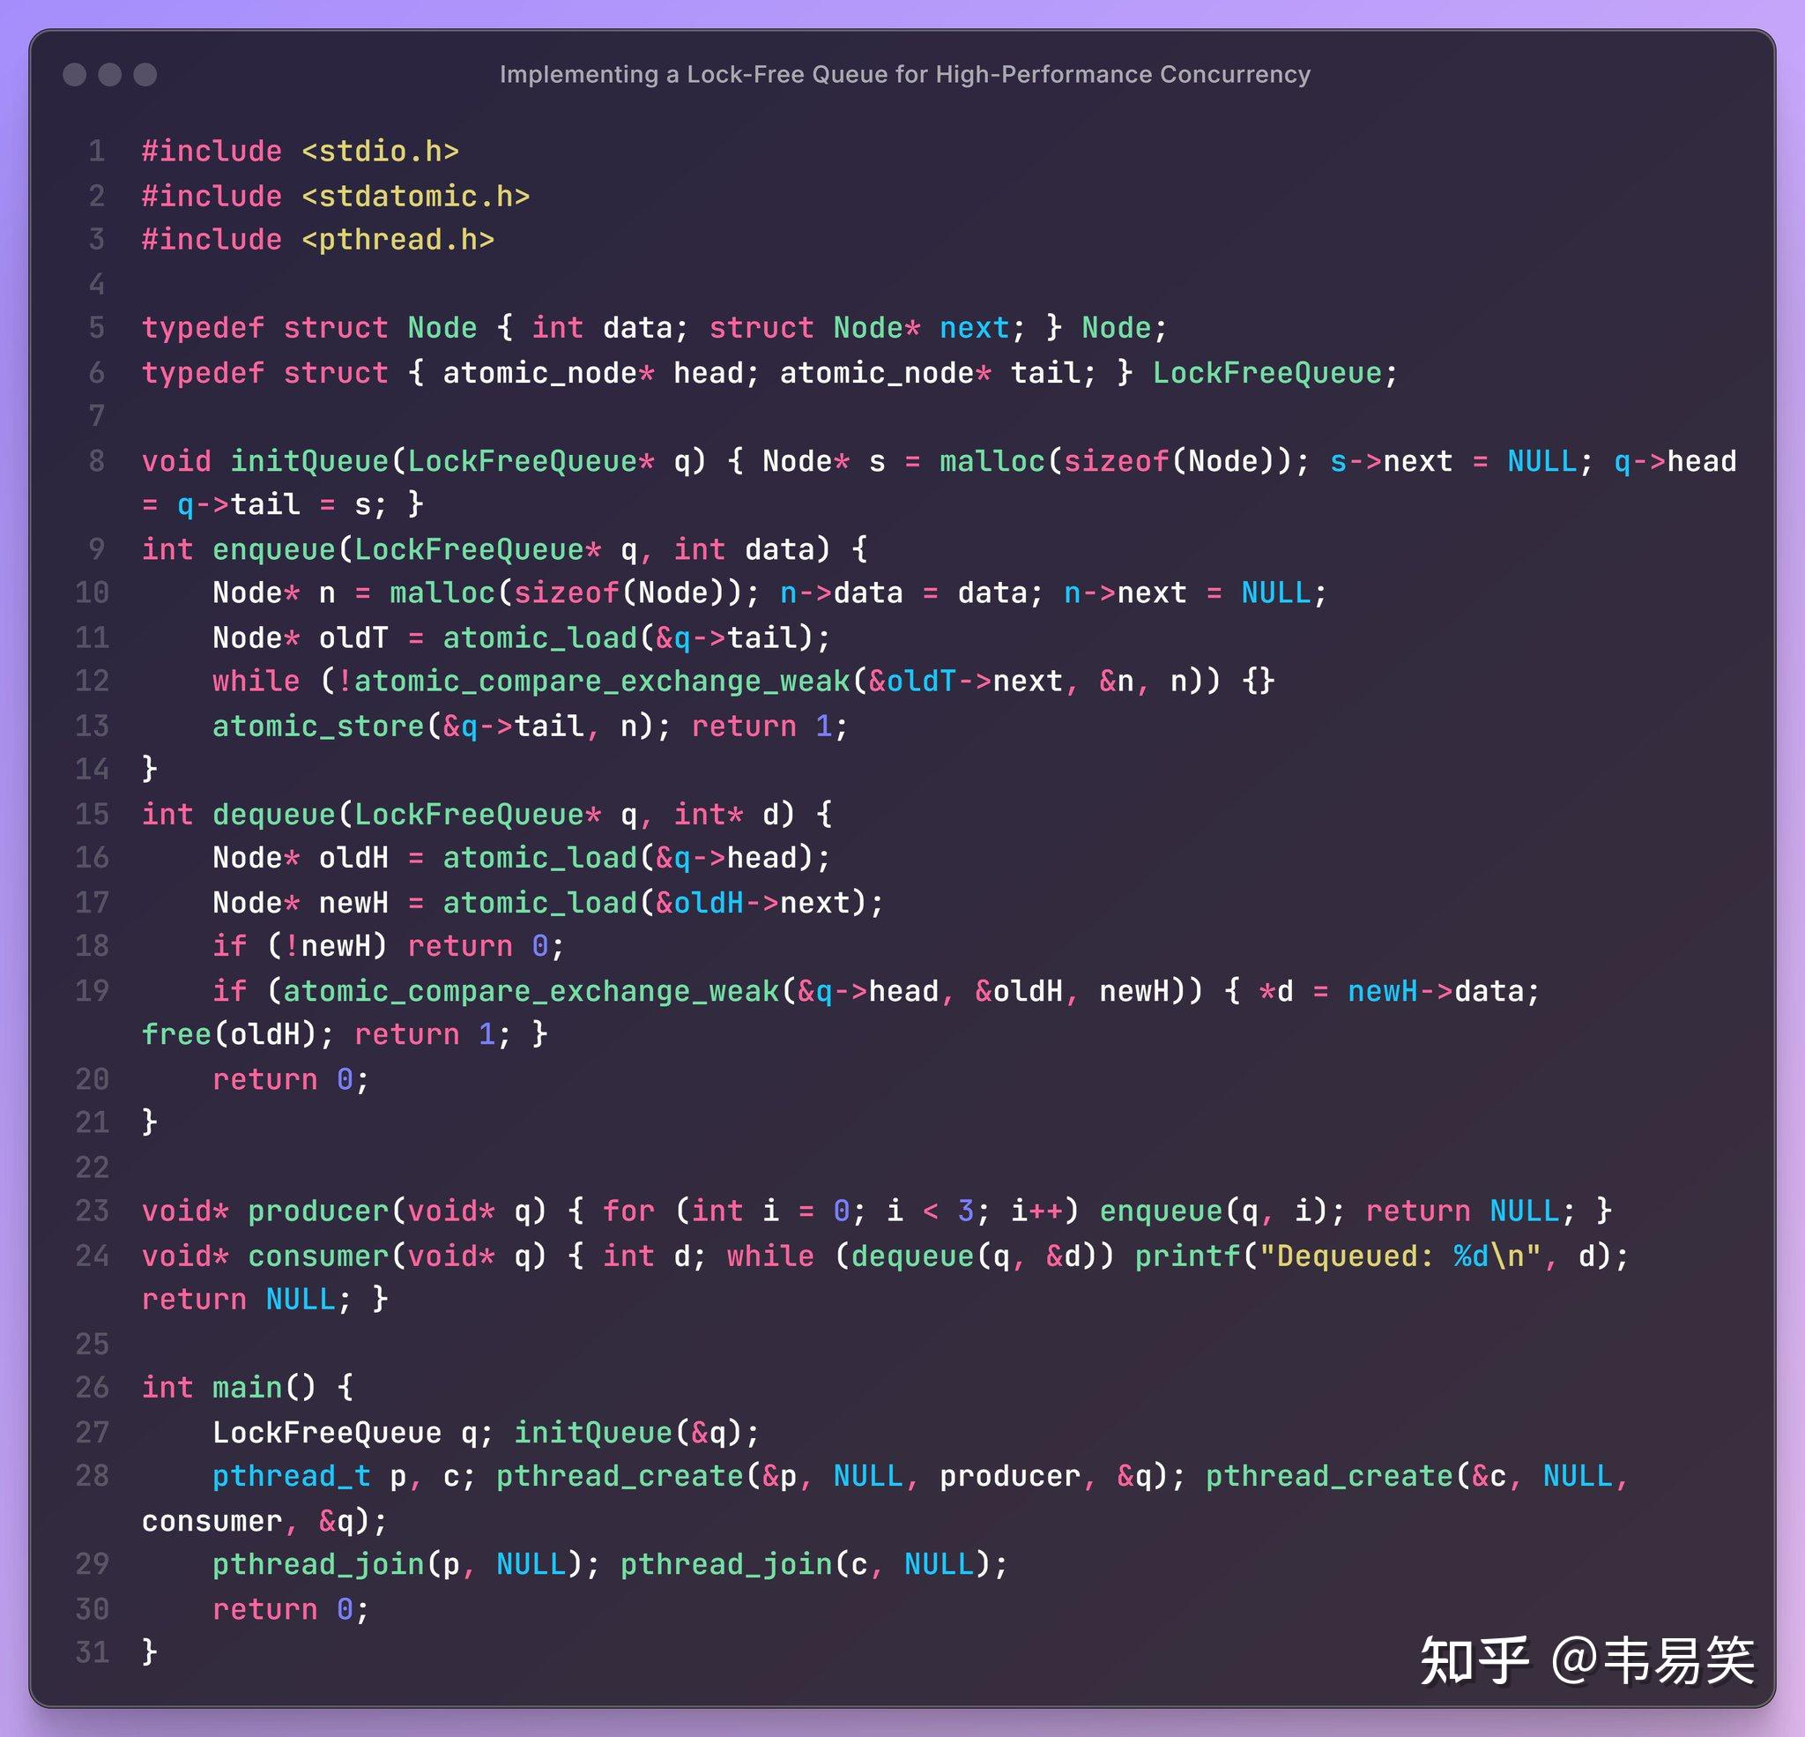
Task: Click the '<pthread.h>' header name
Action: [x=397, y=240]
